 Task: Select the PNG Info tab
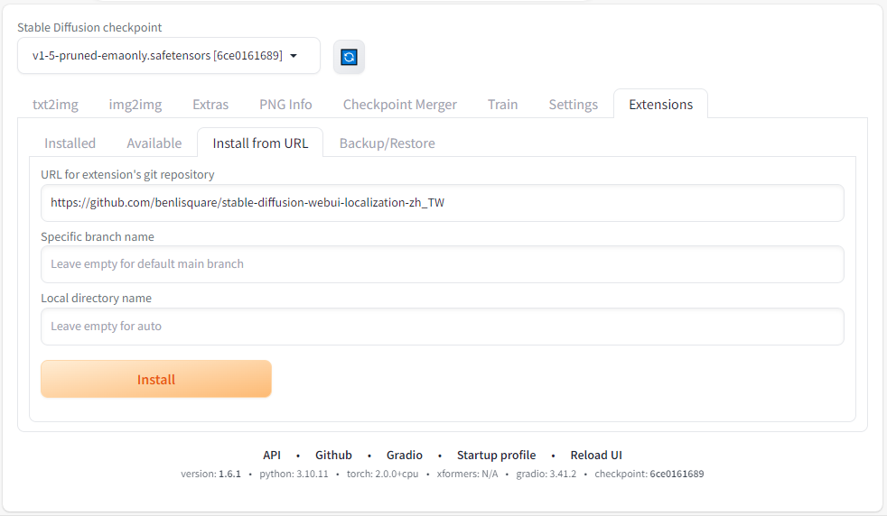point(285,105)
